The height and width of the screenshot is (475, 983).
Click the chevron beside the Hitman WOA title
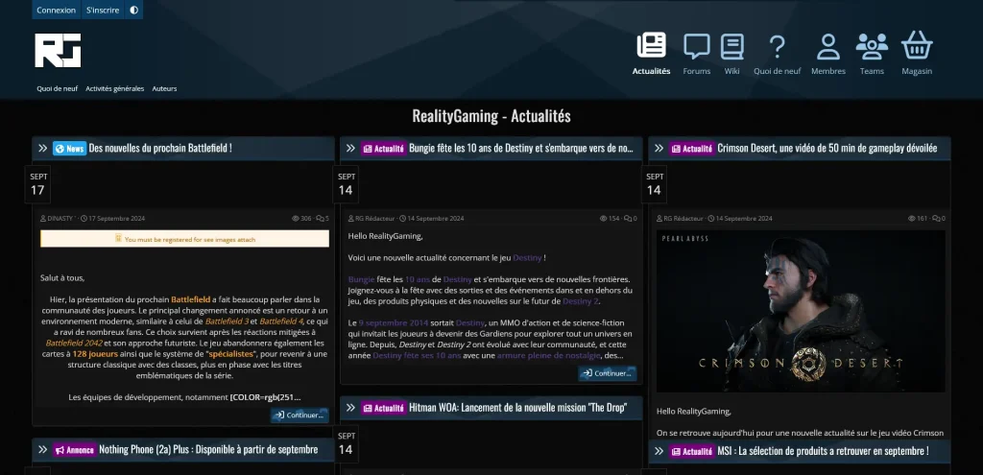pyautogui.click(x=350, y=408)
